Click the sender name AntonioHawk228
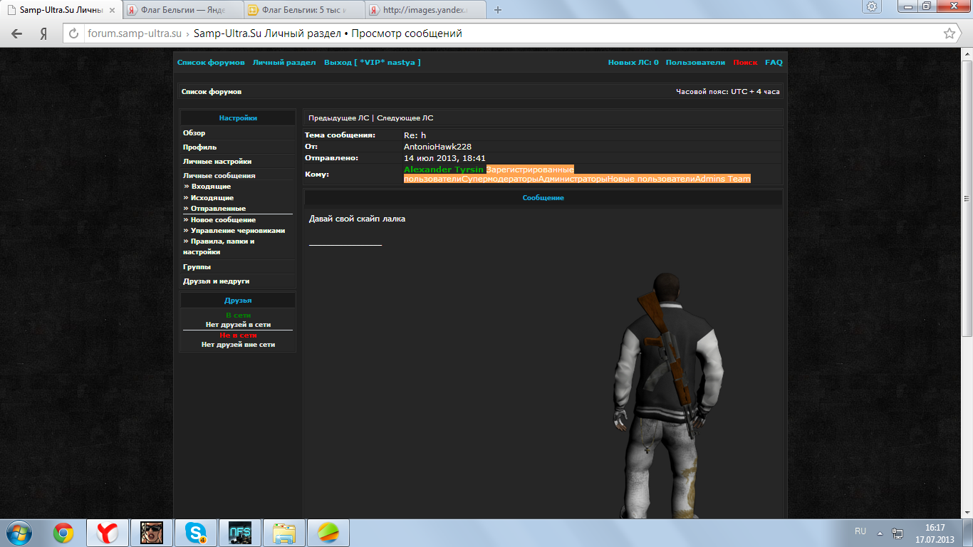973x547 pixels. (437, 147)
